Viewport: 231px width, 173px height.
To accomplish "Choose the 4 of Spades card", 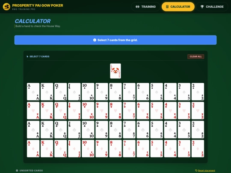I will coord(170,92).
